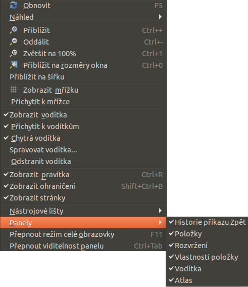
Task: Click Přepnout režim celé obrazovky
Action: tap(83, 234)
